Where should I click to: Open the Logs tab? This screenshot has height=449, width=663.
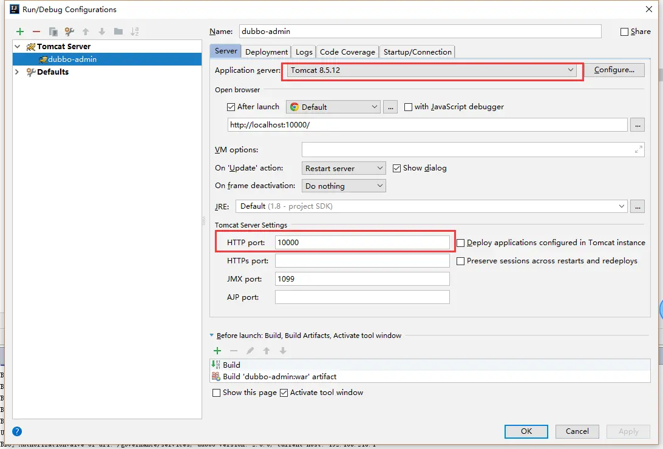click(304, 52)
